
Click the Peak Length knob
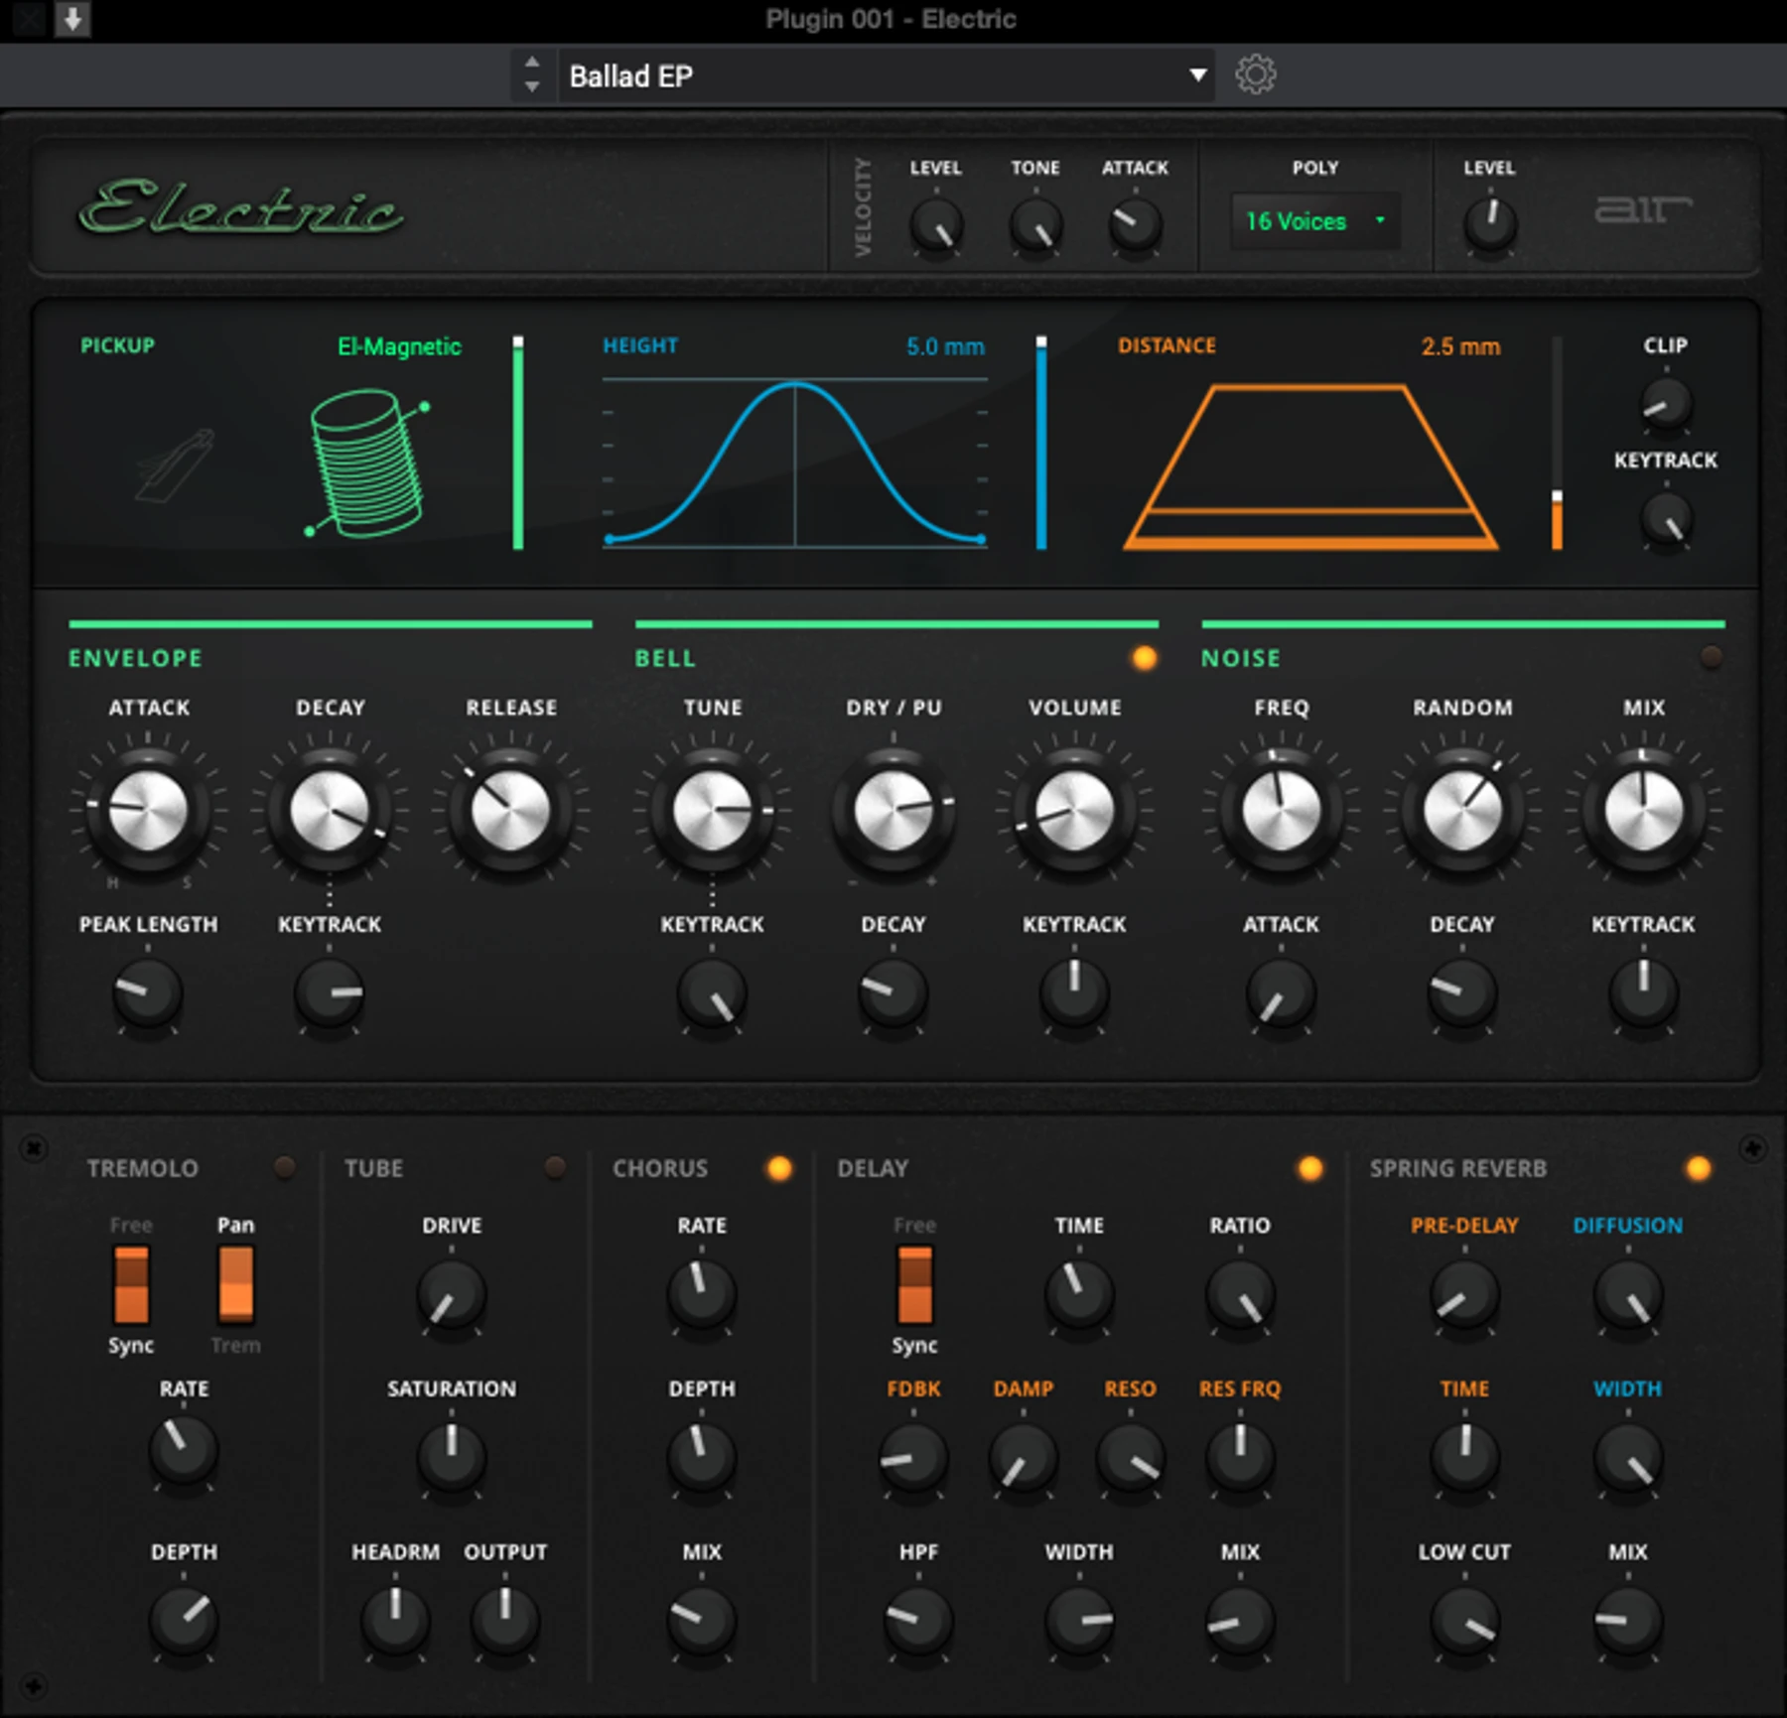pos(148,992)
